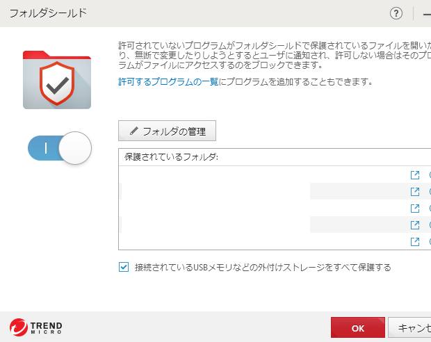
Task: Confirm with the red OK button
Action: 358,328
